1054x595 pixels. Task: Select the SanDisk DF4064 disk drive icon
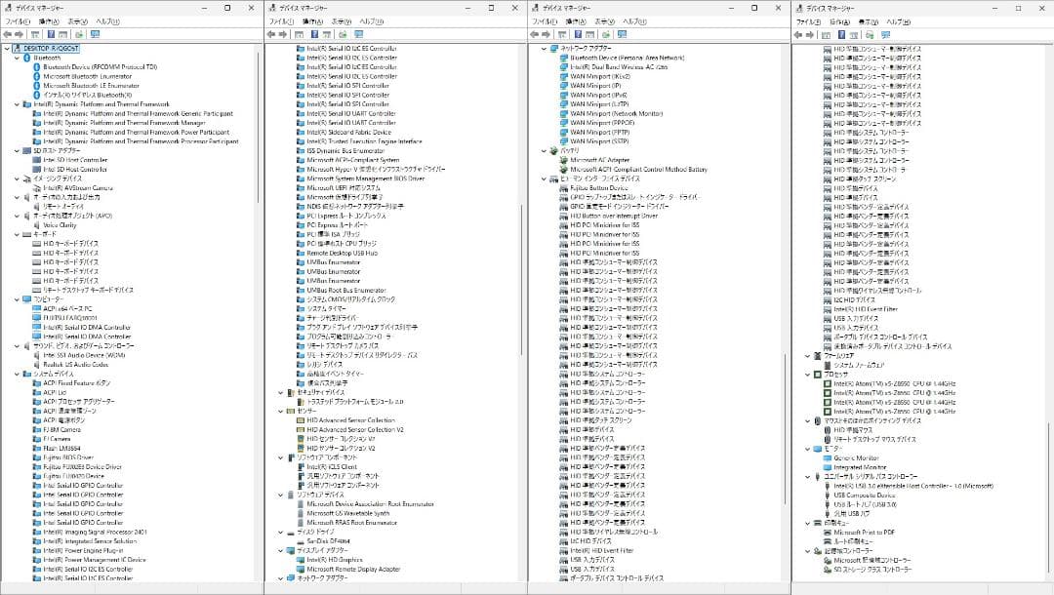pyautogui.click(x=301, y=541)
